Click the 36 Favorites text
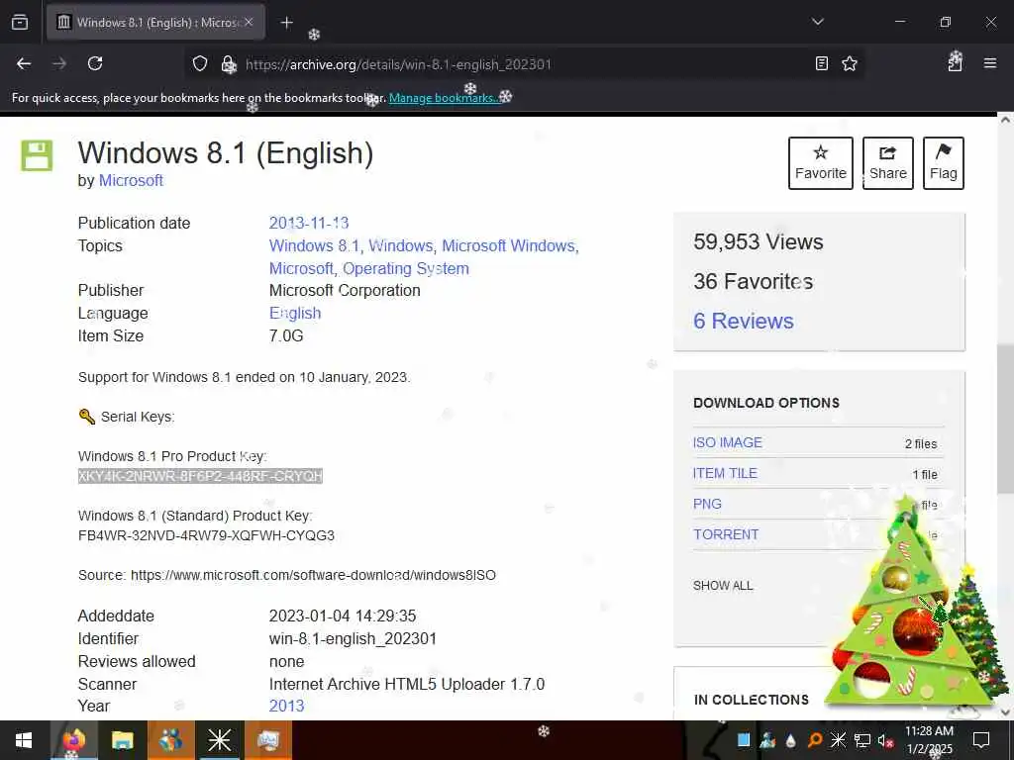 pyautogui.click(x=753, y=282)
